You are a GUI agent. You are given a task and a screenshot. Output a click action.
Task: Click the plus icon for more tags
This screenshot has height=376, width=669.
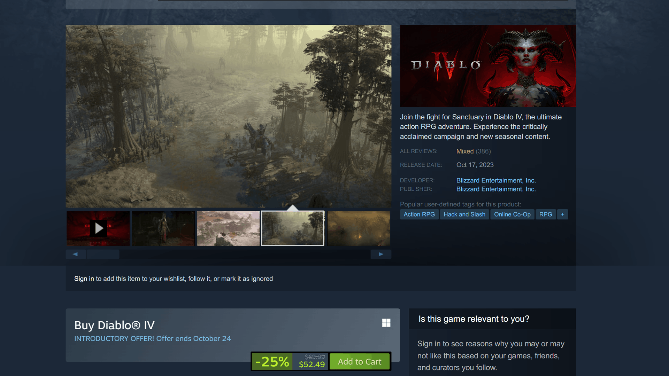tap(562, 214)
